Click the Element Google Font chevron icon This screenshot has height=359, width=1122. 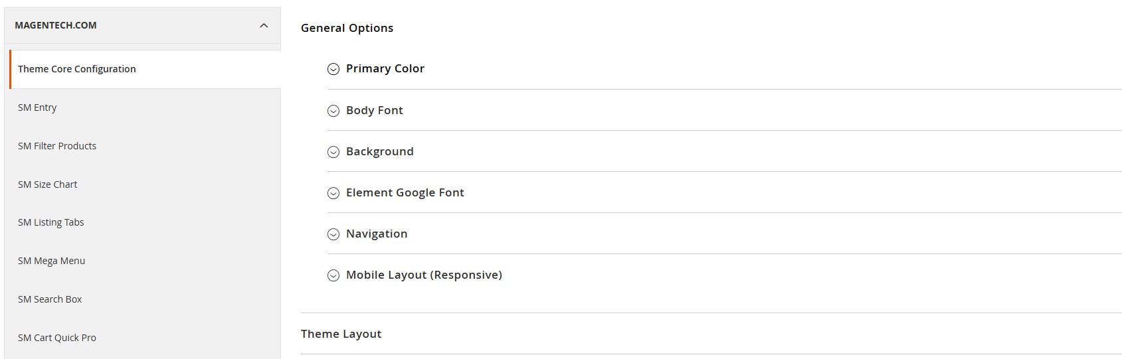pos(333,193)
